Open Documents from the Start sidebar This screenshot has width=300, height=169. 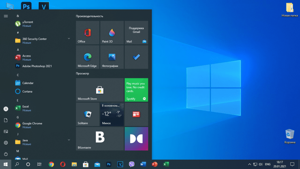point(6,120)
